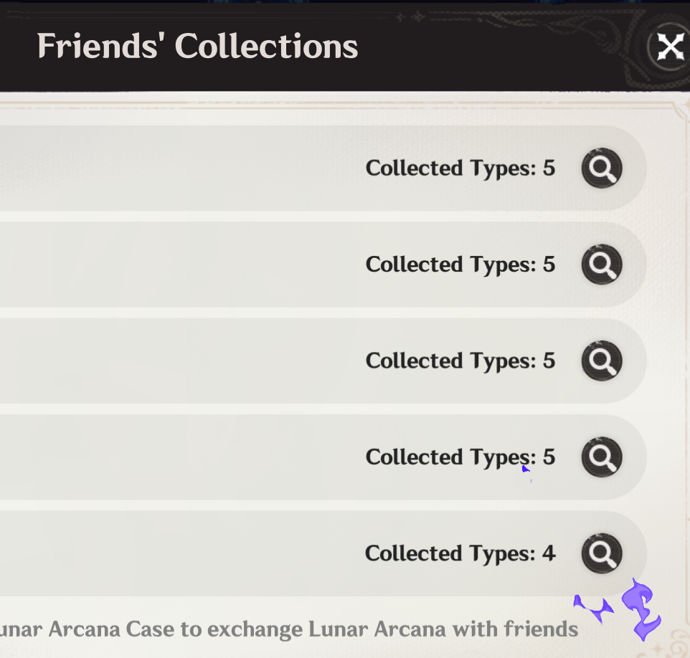Select the third row's "Collected Types: 5" text
Viewport: 690px width, 658px height.
(460, 361)
